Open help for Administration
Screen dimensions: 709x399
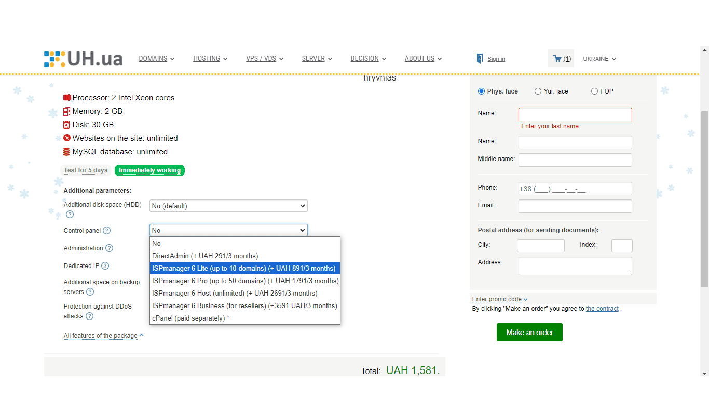(x=109, y=248)
